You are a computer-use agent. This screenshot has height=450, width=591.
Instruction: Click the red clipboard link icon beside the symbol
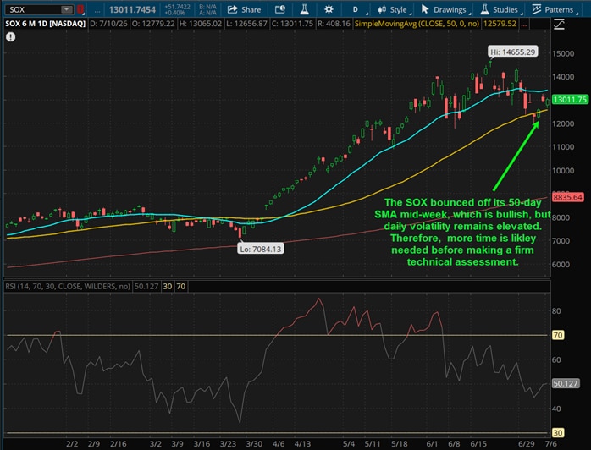pyautogui.click(x=80, y=9)
